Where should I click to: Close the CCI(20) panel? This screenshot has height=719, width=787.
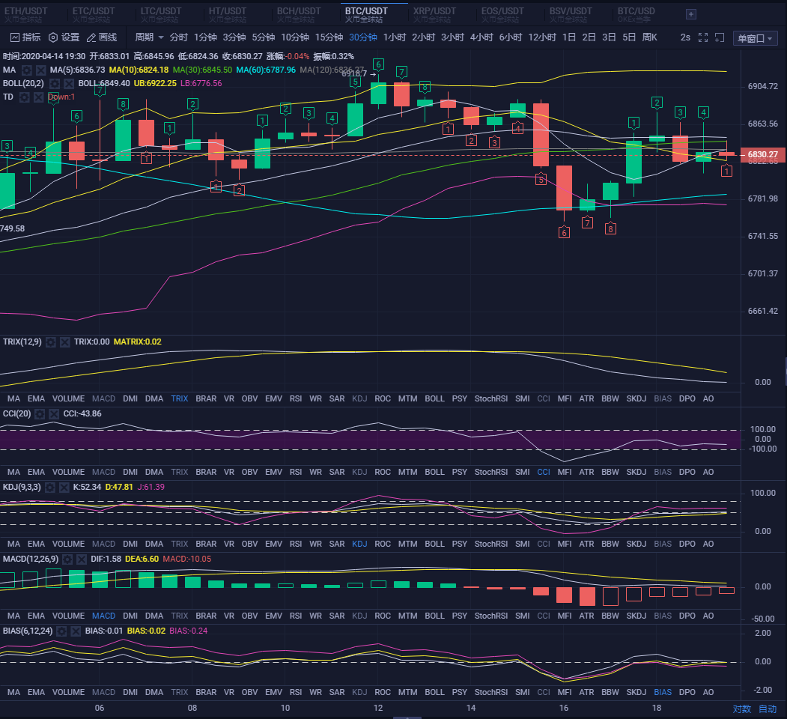pyautogui.click(x=54, y=413)
